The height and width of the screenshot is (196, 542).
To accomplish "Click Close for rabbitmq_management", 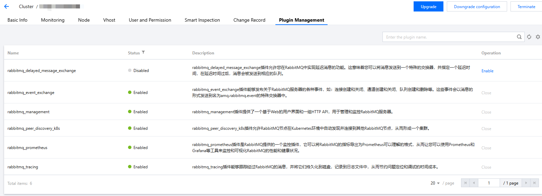I will pos(486,112).
